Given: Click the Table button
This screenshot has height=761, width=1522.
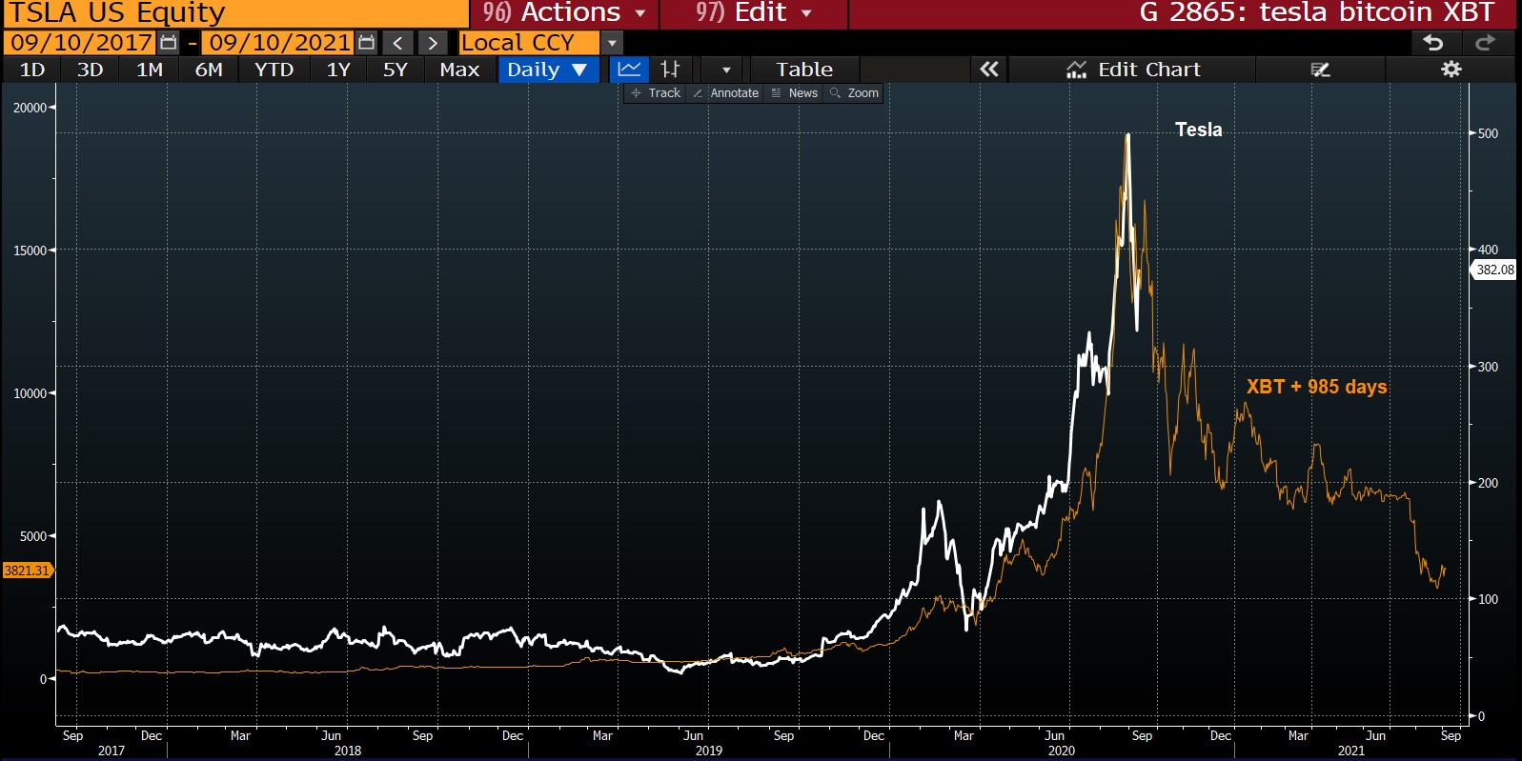Looking at the screenshot, I should point(803,70).
